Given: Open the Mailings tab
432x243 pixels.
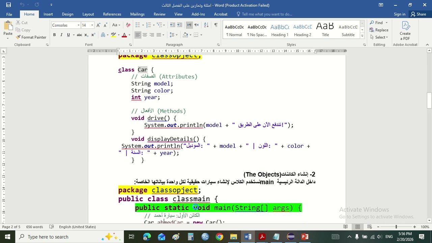Looking at the screenshot, I should point(137,14).
